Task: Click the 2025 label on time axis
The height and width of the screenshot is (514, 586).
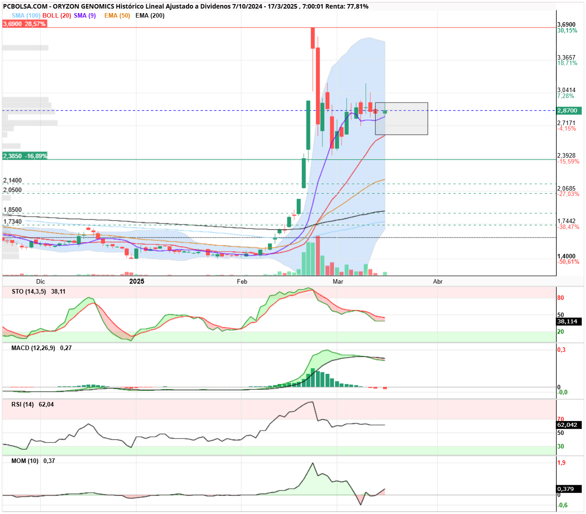Action: [x=137, y=281]
